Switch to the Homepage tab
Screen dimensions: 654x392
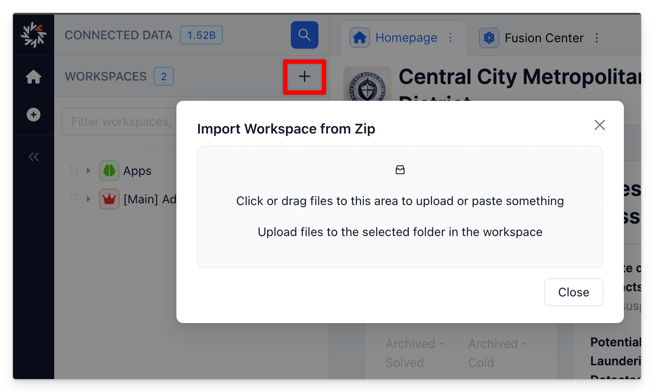point(406,38)
